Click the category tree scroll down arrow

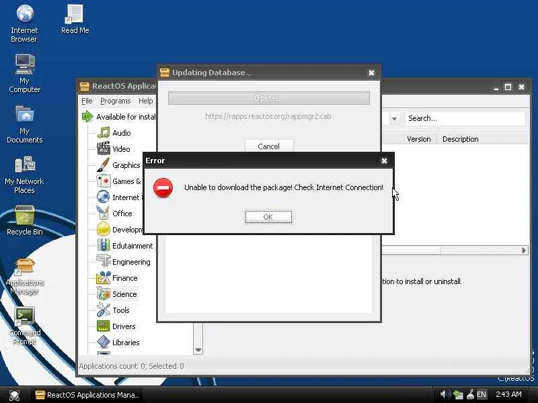pyautogui.click(x=198, y=350)
